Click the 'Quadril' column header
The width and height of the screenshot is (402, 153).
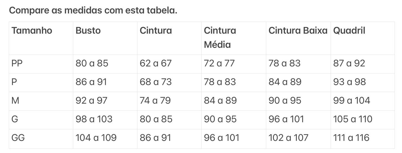349,30
